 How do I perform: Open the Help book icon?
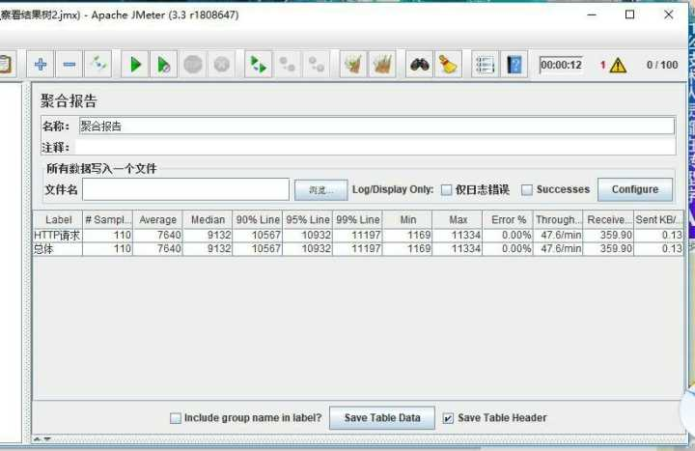click(x=514, y=65)
